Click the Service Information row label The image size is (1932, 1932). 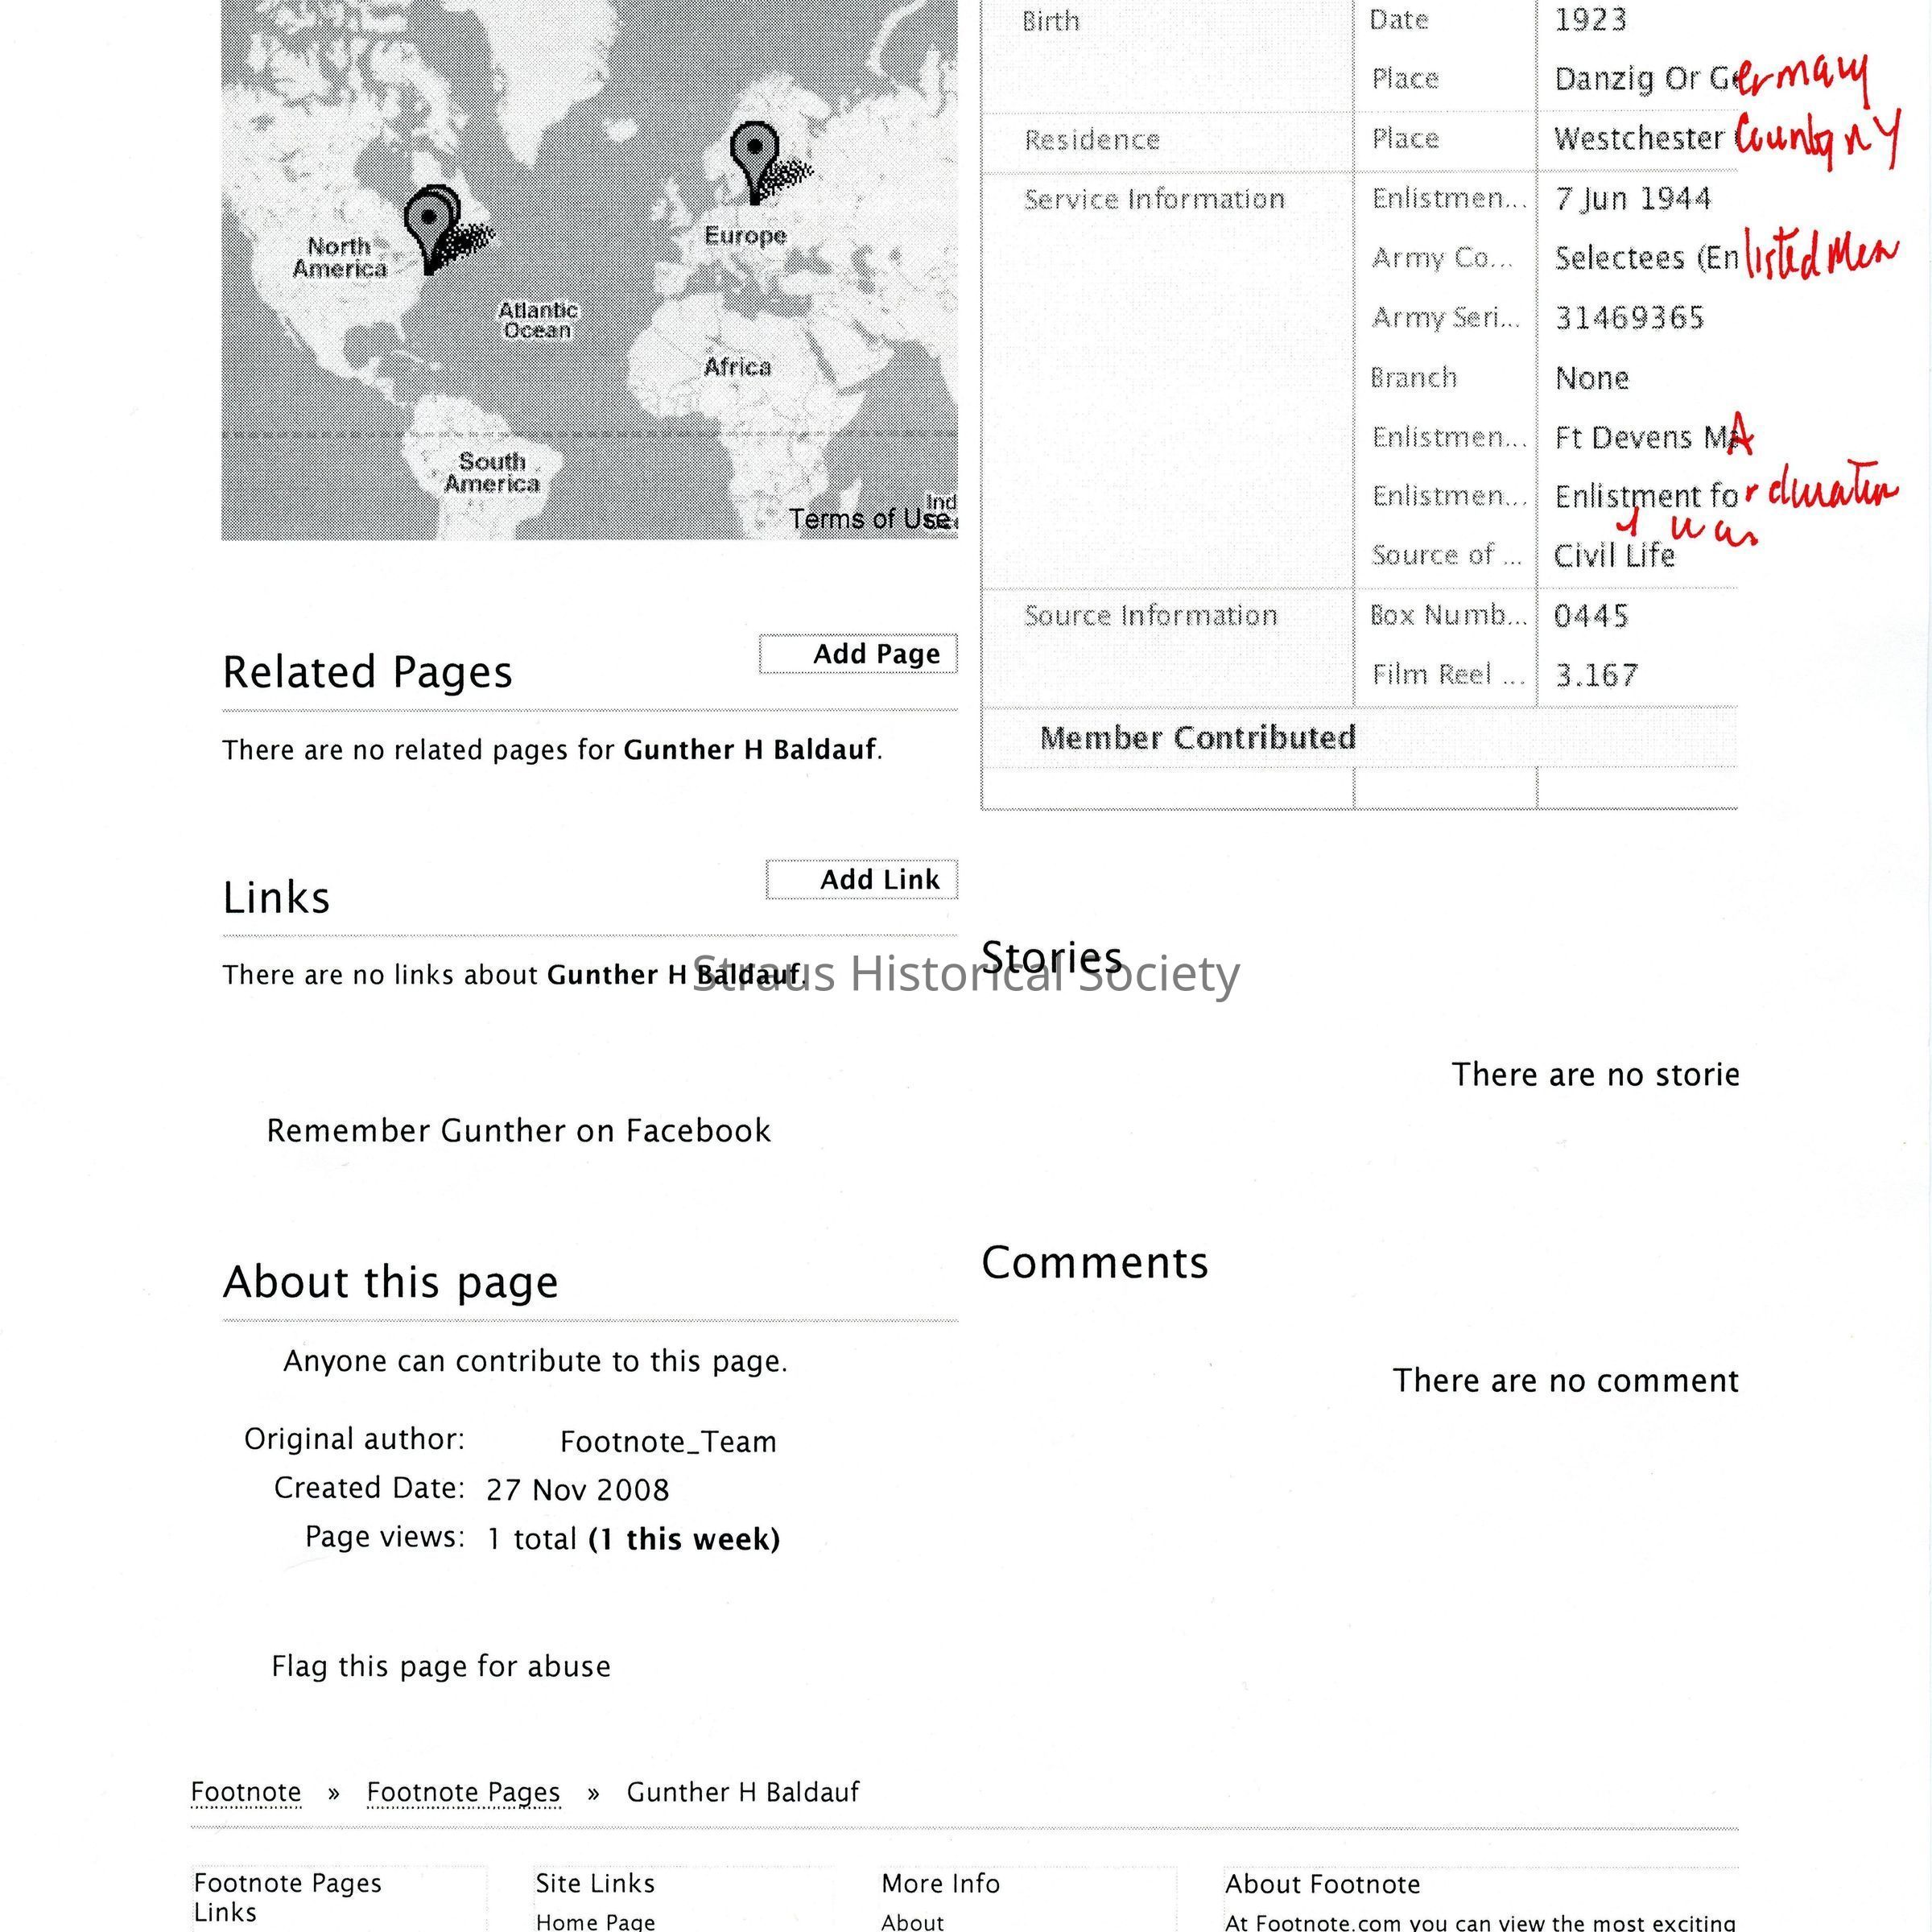1154,199
